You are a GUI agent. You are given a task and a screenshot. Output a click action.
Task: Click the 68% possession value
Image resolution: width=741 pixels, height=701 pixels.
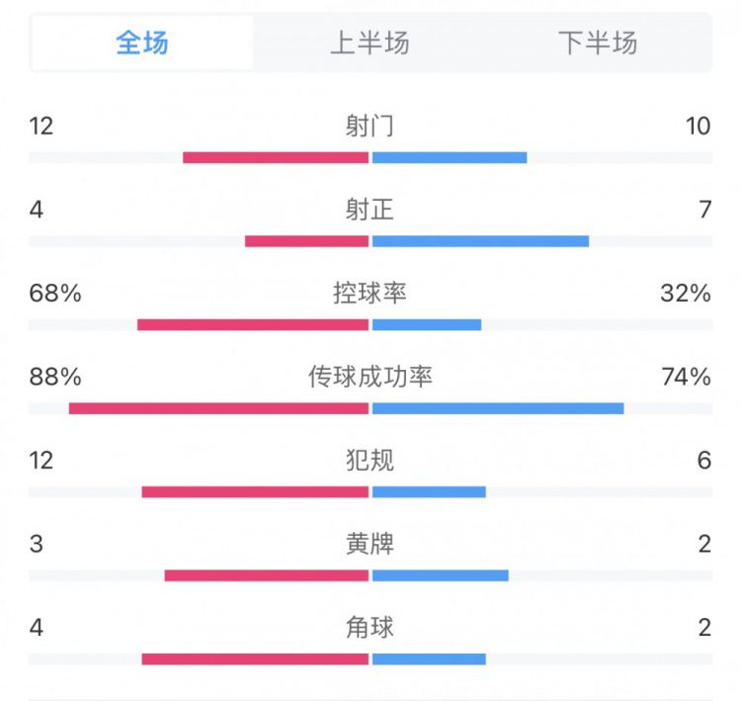point(55,294)
